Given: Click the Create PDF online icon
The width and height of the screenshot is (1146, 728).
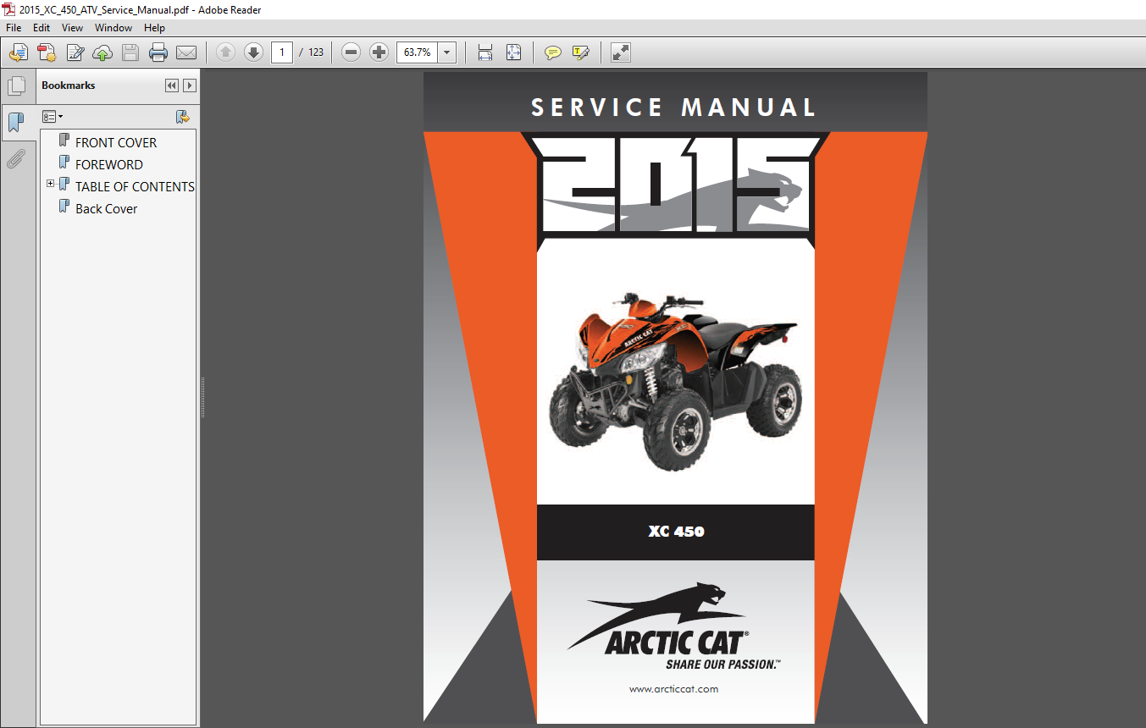Looking at the screenshot, I should point(47,52).
